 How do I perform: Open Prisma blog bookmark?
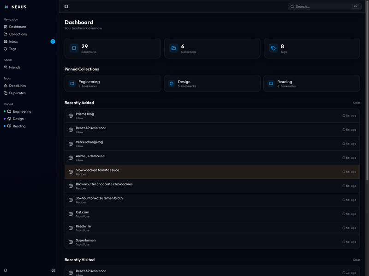[212, 116]
